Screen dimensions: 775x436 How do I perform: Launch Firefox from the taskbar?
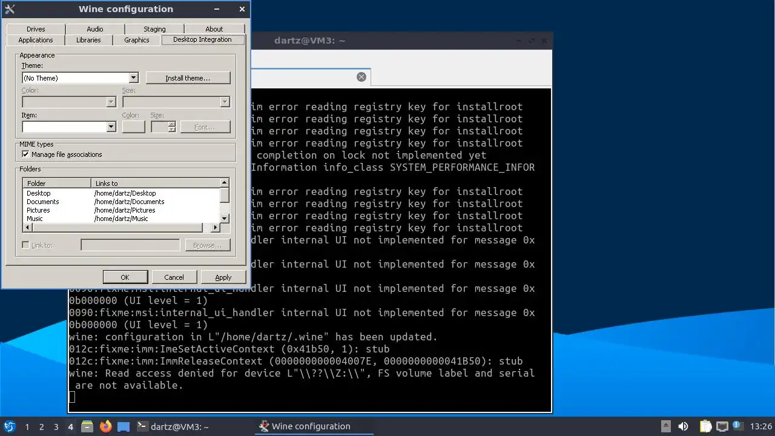106,426
